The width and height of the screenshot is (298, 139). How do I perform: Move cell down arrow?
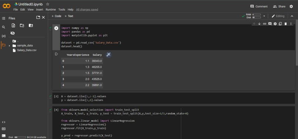pyautogui.click(x=259, y=24)
